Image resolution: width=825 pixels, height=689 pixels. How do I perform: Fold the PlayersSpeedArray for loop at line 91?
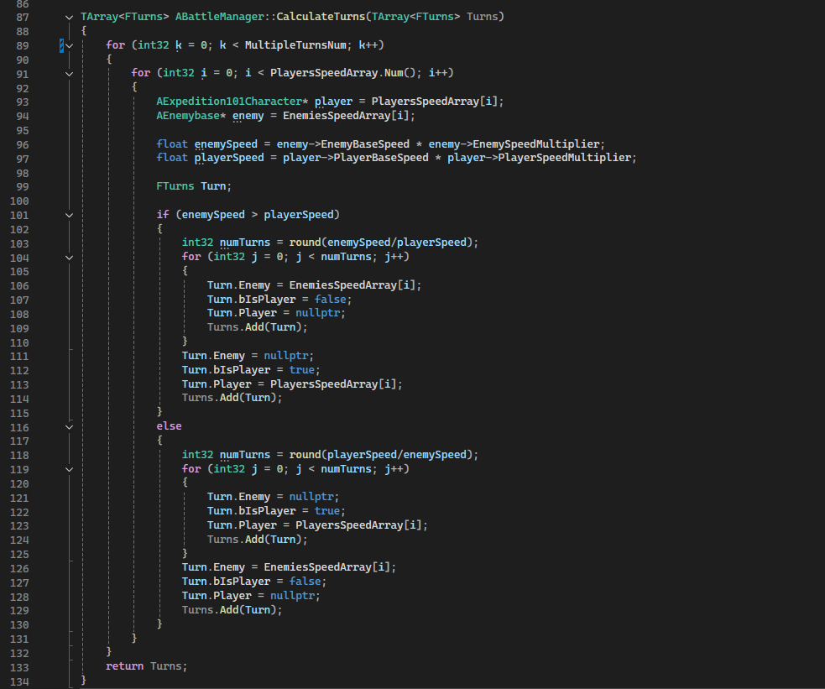[x=69, y=73]
